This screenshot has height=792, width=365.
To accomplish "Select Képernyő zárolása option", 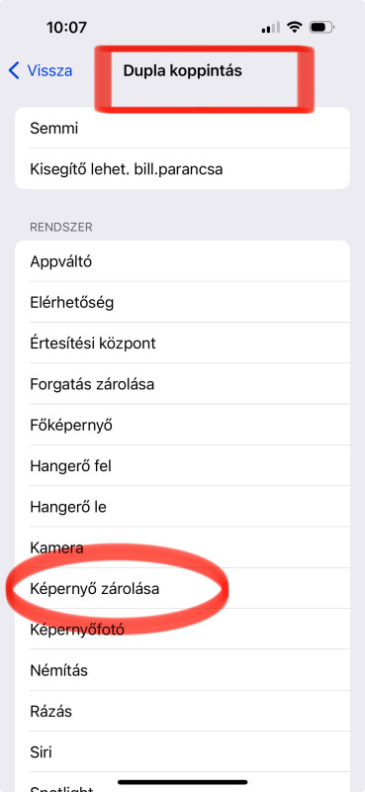I will tap(182, 588).
